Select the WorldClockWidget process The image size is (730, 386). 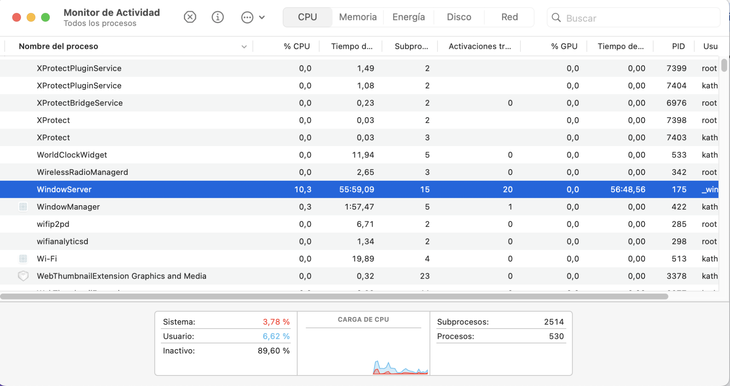point(359,155)
